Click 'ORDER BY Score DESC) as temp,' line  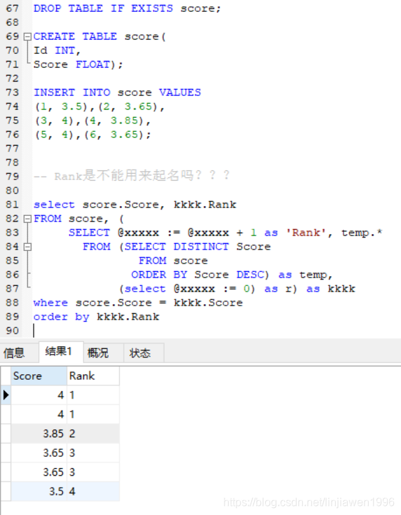232,275
